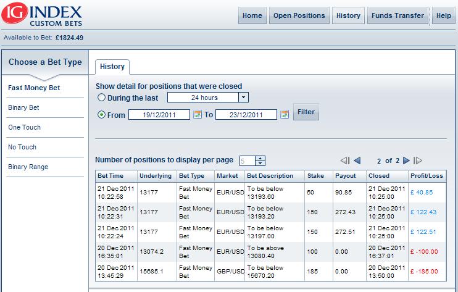
Task: Open the Funds Transfer page
Action: point(398,15)
